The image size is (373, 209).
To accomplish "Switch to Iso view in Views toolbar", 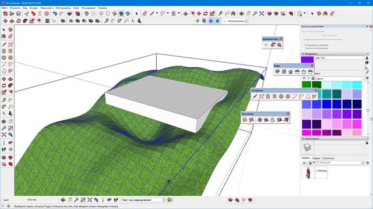I will [x=277, y=71].
